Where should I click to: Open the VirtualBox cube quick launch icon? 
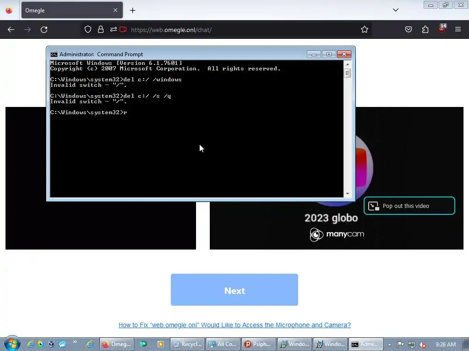[51, 344]
